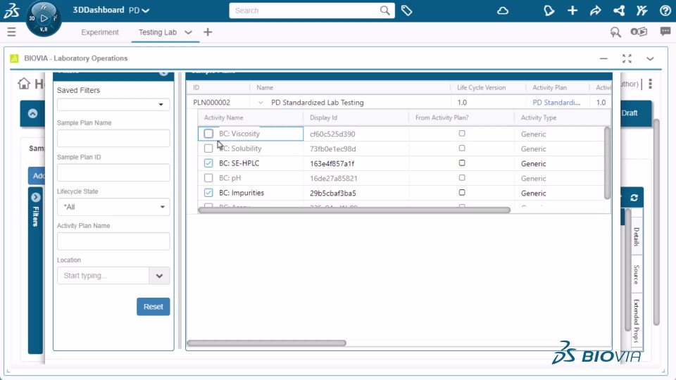Open the hamburger menu
676x380 pixels.
(12, 32)
